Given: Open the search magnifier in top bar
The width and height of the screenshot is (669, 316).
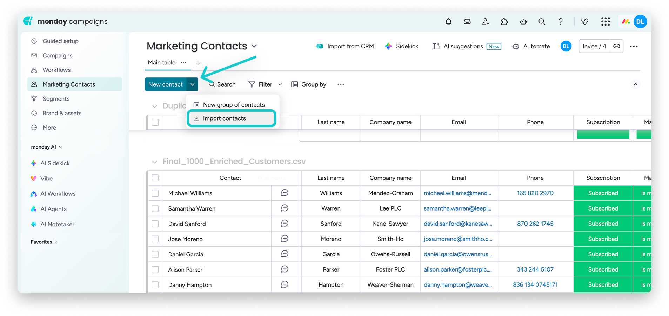Looking at the screenshot, I should click(x=542, y=22).
